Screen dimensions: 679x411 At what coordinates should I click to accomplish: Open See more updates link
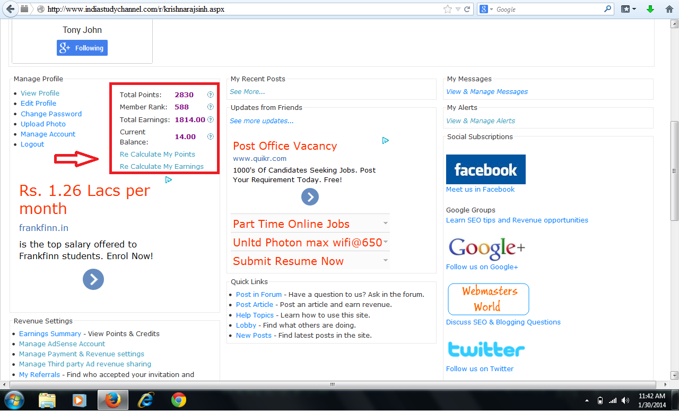pyautogui.click(x=262, y=121)
